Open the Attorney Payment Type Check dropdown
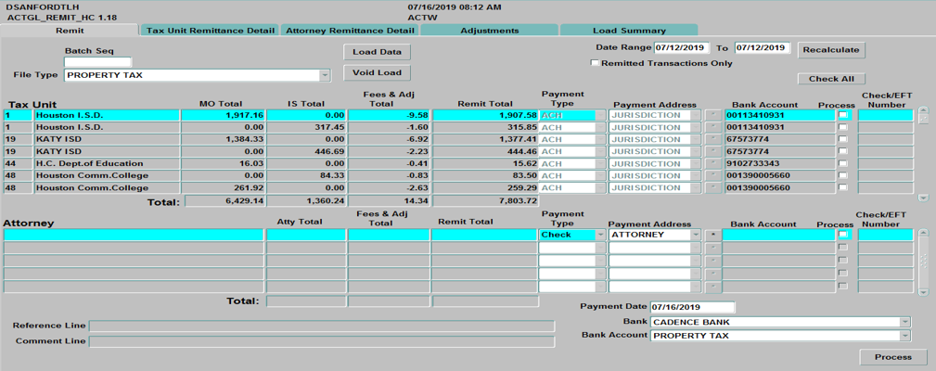Viewport: 936px width, 371px height. [600, 236]
